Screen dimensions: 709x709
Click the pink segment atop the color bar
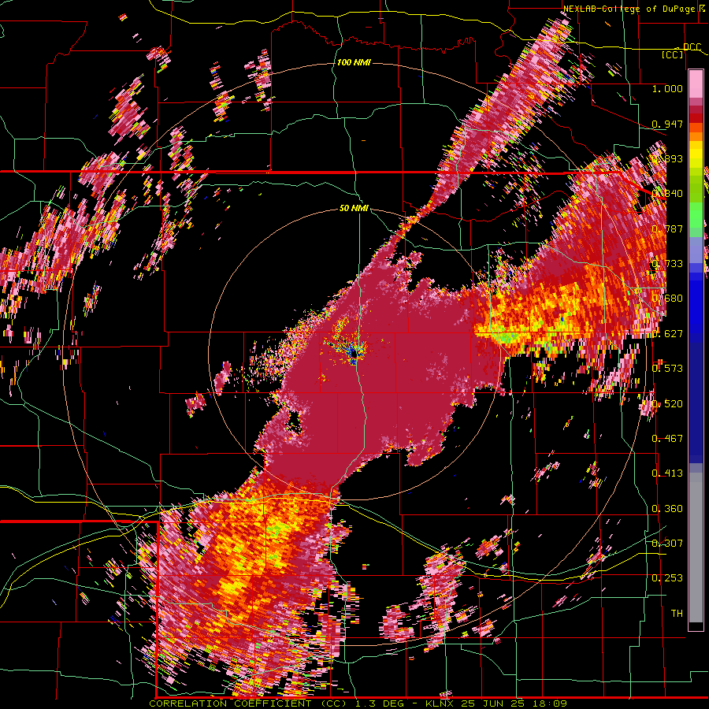pyautogui.click(x=696, y=84)
